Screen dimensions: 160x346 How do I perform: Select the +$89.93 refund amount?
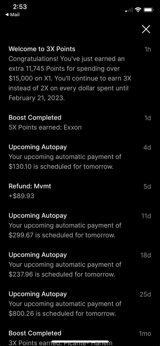(x=22, y=196)
